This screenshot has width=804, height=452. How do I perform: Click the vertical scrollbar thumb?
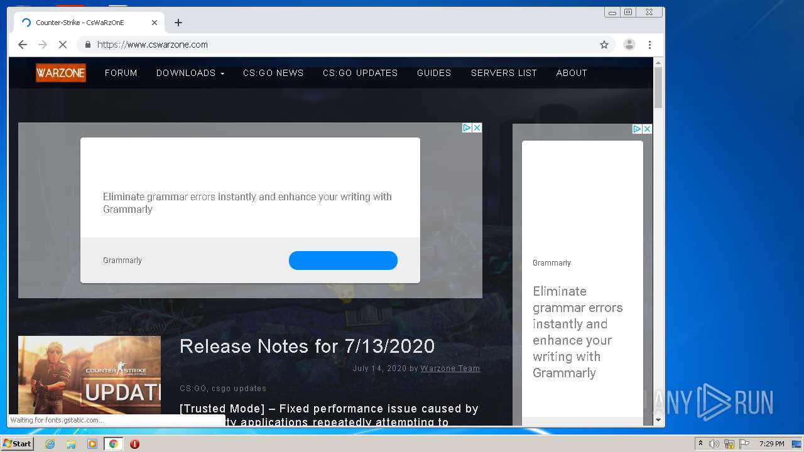click(658, 87)
